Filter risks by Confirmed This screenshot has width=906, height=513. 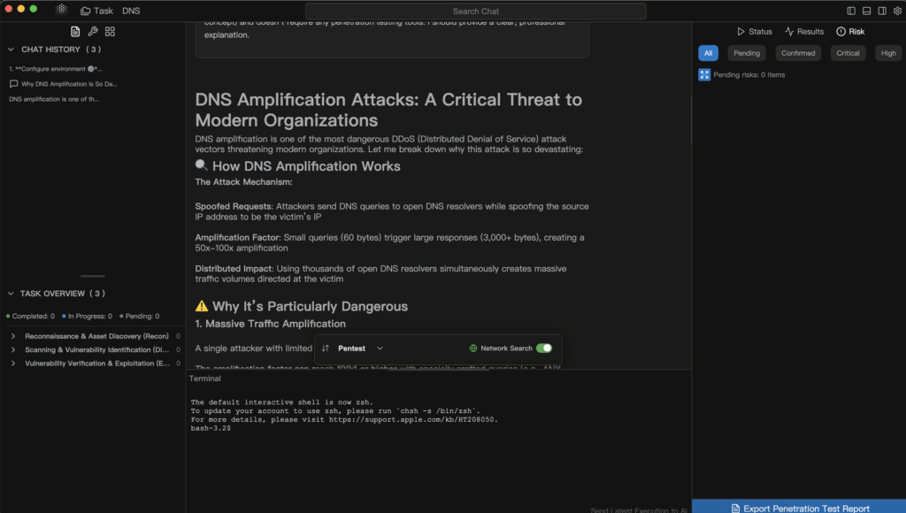point(798,53)
